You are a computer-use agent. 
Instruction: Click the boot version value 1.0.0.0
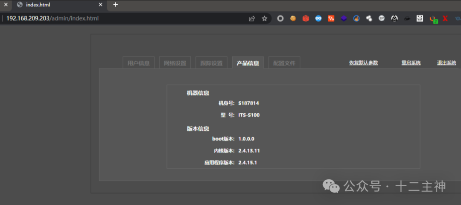coord(246,139)
